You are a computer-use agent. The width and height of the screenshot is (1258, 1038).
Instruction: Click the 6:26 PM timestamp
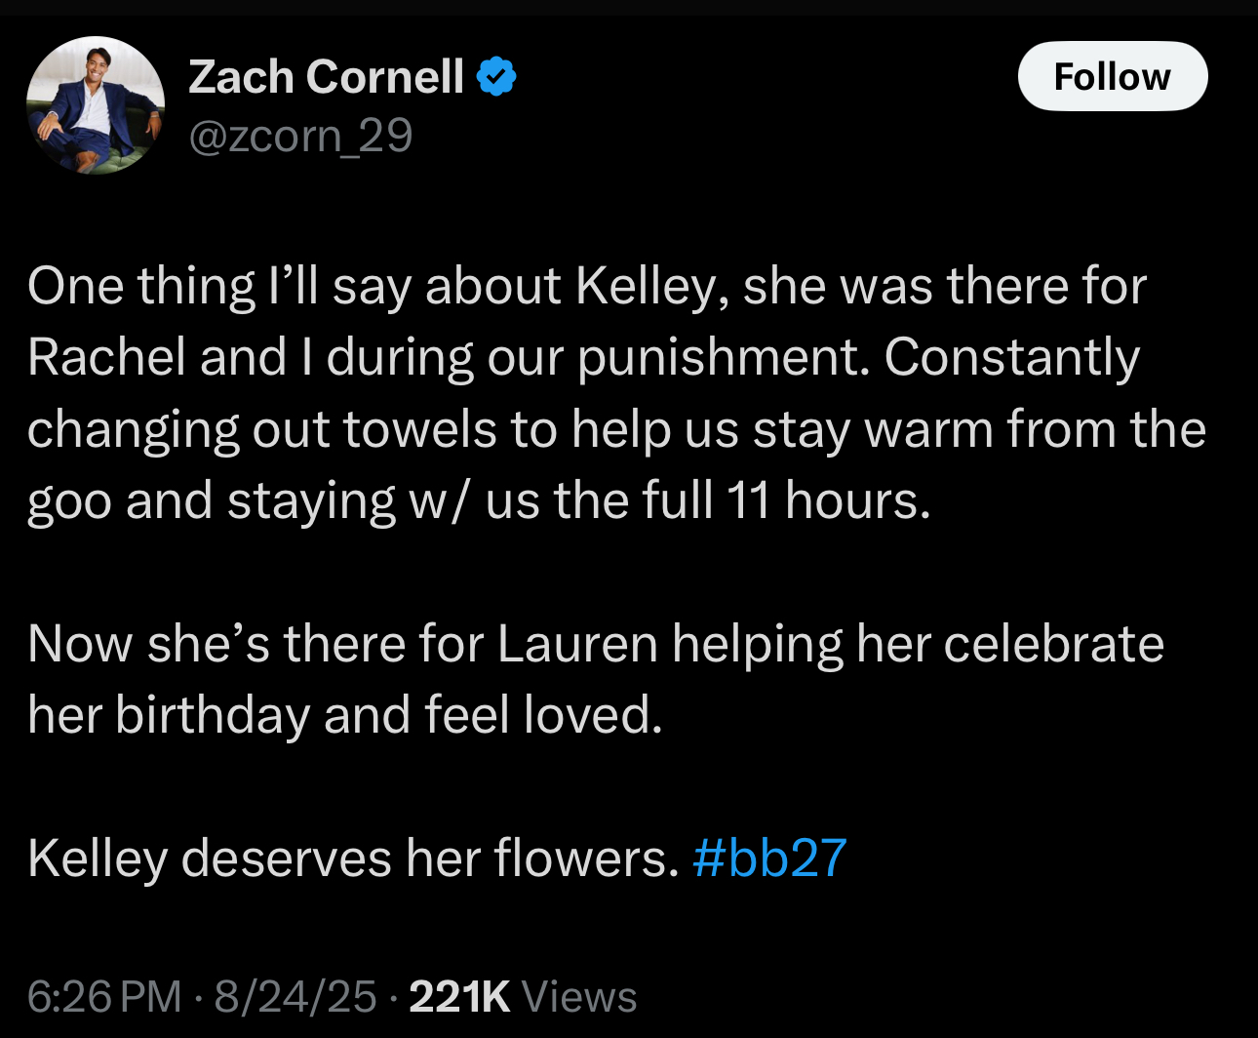[x=104, y=997]
